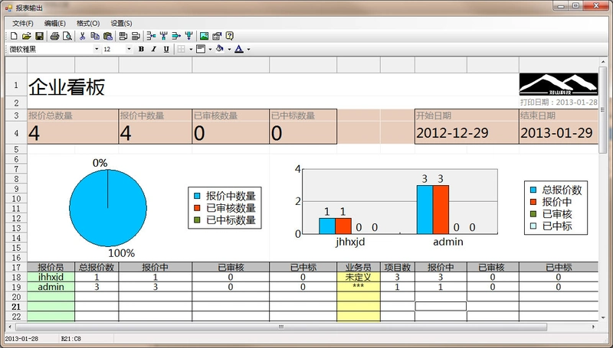Toggle italic formatting
Image resolution: width=613 pixels, height=348 pixels.
tap(154, 49)
